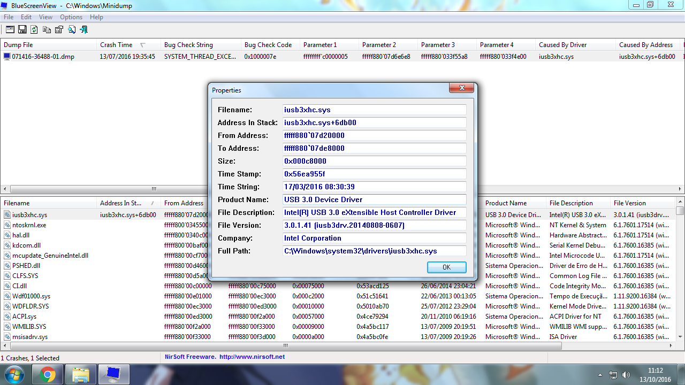Sort by the Dump File column
Screen dimensions: 685x385
click(x=48, y=45)
